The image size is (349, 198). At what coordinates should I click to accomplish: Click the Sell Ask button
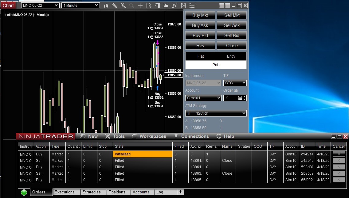(x=232, y=25)
